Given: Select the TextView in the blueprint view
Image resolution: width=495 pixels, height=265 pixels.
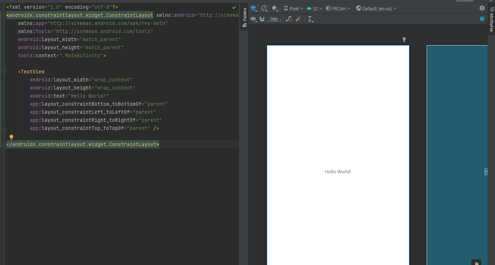Looking at the screenshot, I should point(486,171).
